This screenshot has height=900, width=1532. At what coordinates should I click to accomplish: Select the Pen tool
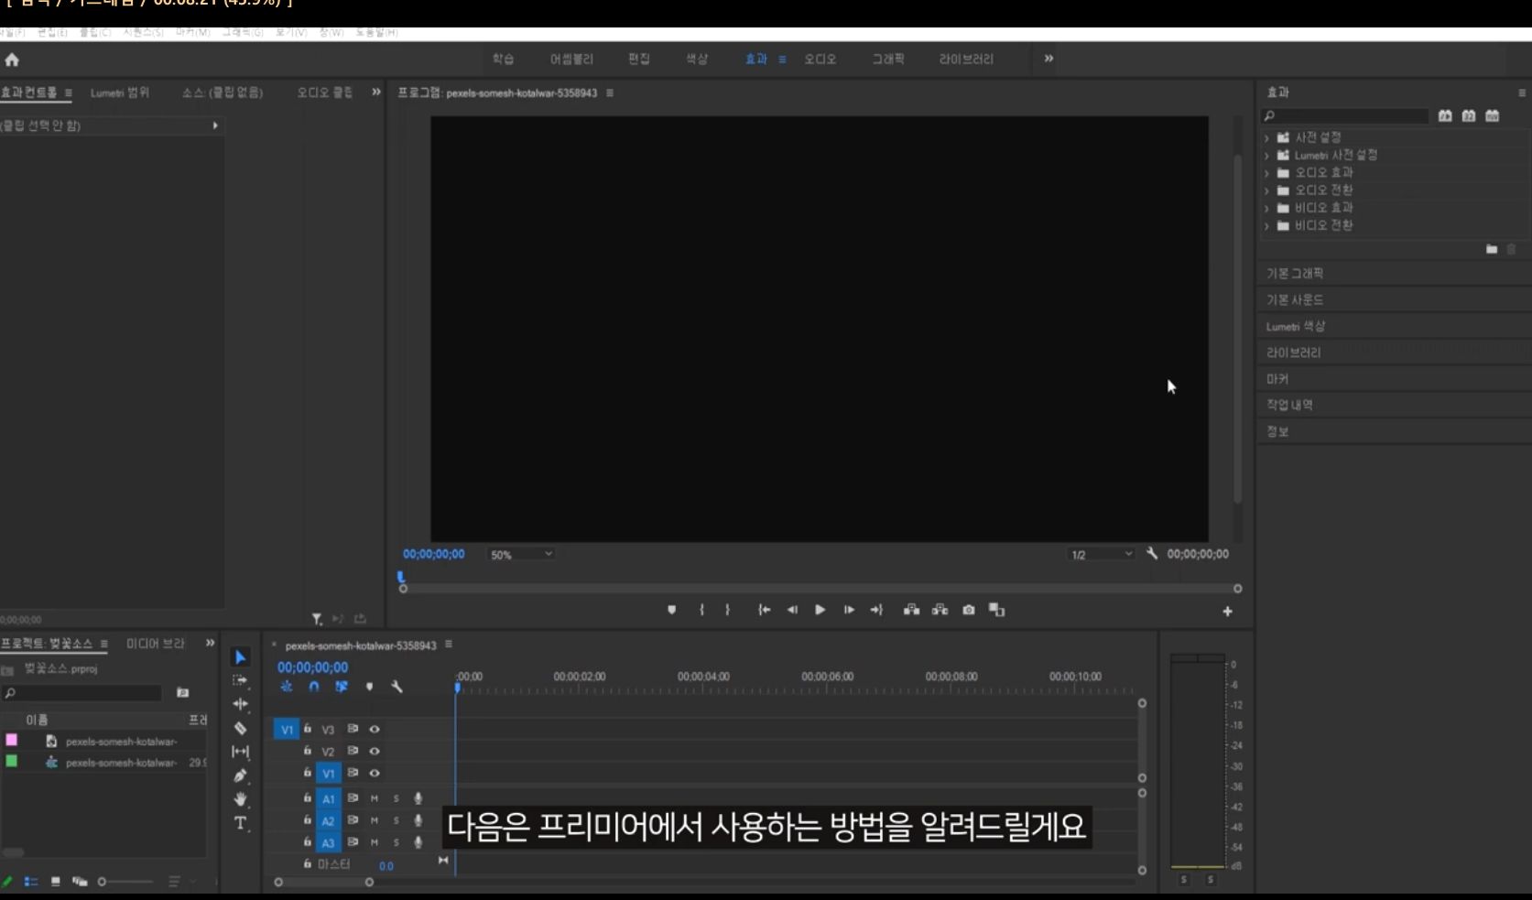pos(240,775)
